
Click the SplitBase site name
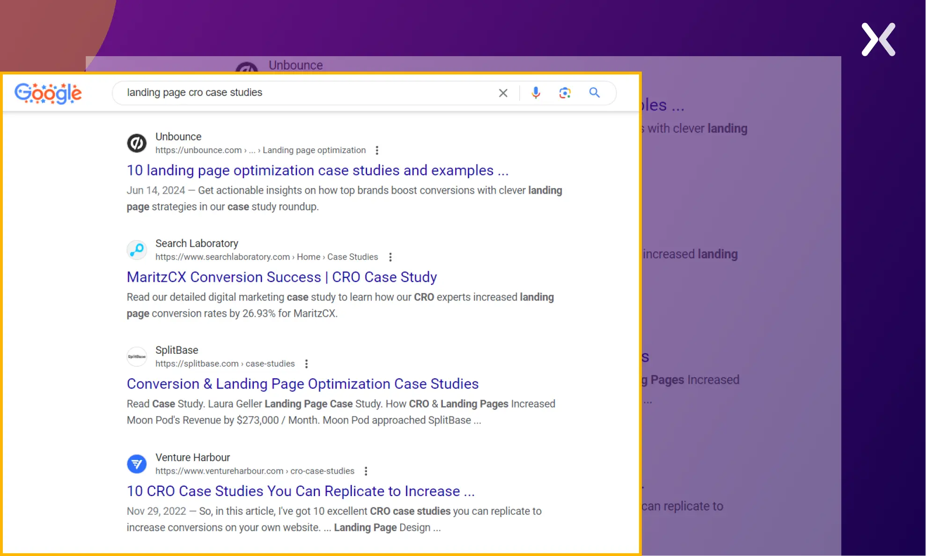176,350
